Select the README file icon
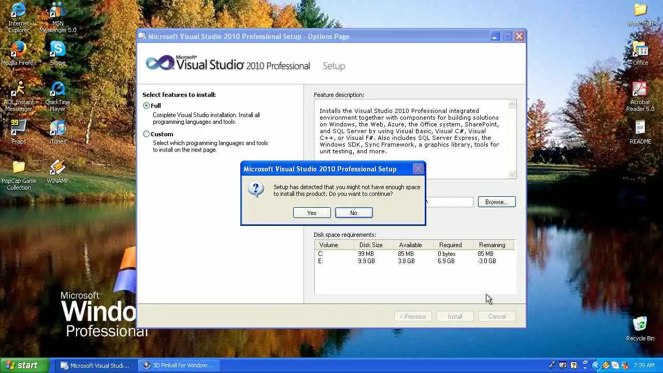The height and width of the screenshot is (373, 663). click(x=640, y=132)
